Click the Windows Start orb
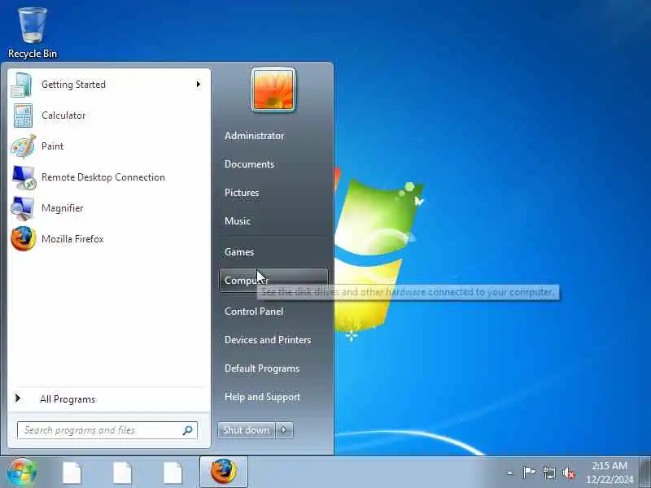Image resolution: width=651 pixels, height=488 pixels. (x=22, y=473)
